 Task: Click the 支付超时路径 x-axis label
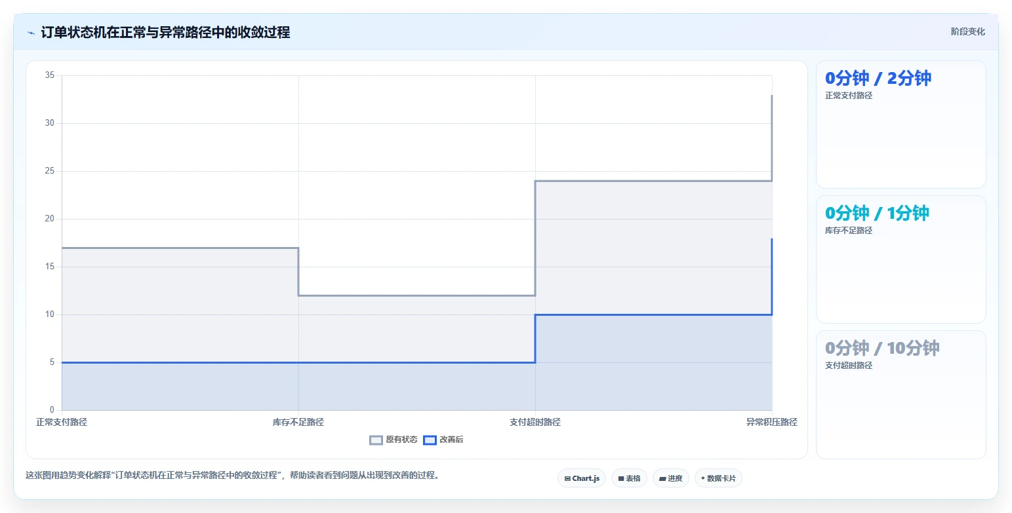(x=535, y=422)
